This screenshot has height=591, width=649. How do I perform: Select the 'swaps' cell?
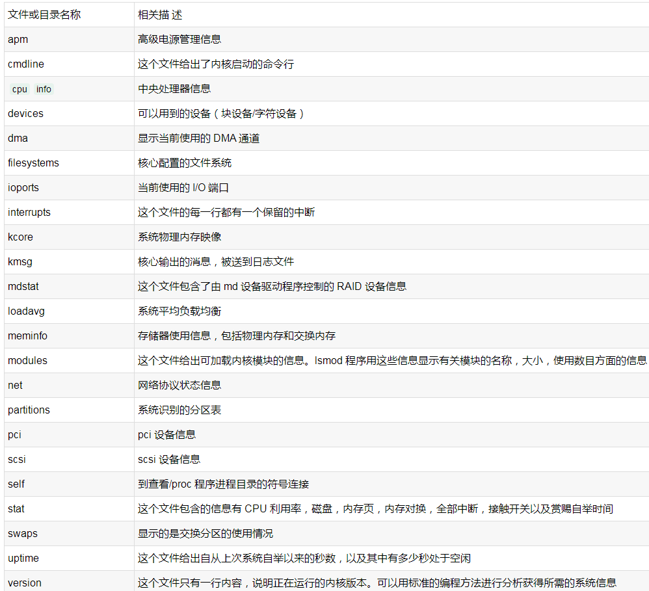coord(69,534)
